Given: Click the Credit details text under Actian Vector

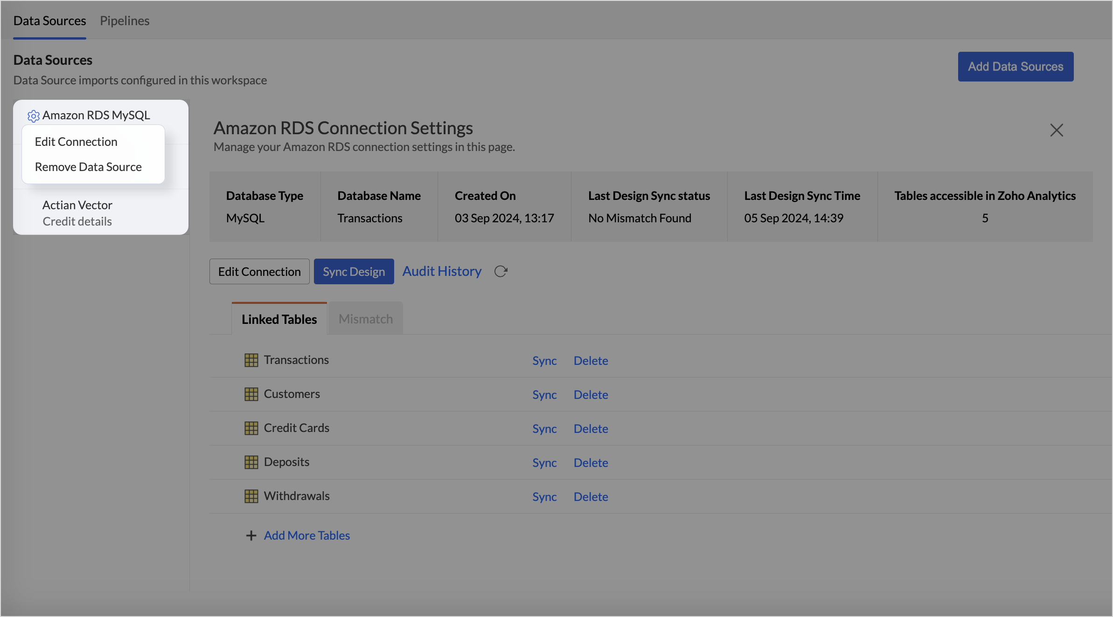Looking at the screenshot, I should click(77, 221).
